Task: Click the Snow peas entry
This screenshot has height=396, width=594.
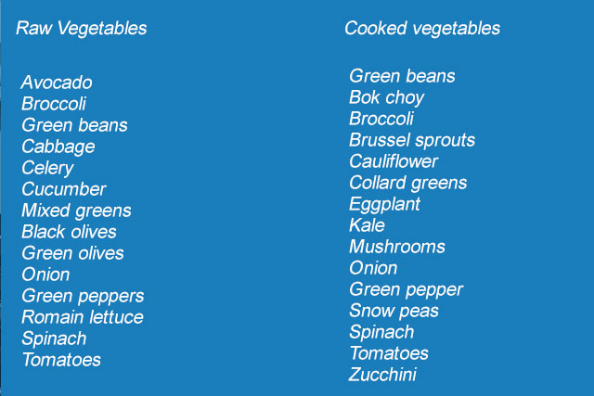Action: coord(394,312)
